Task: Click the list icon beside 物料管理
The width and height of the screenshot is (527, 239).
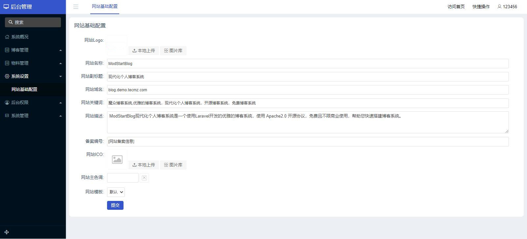Action: click(7, 63)
